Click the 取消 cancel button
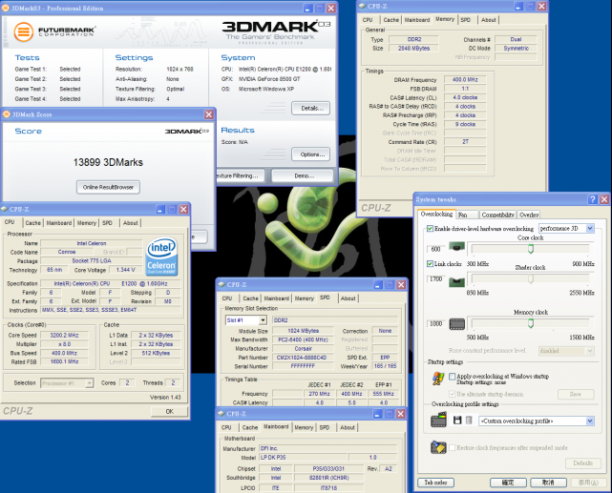Image resolution: width=612 pixels, height=493 pixels. pos(548,483)
